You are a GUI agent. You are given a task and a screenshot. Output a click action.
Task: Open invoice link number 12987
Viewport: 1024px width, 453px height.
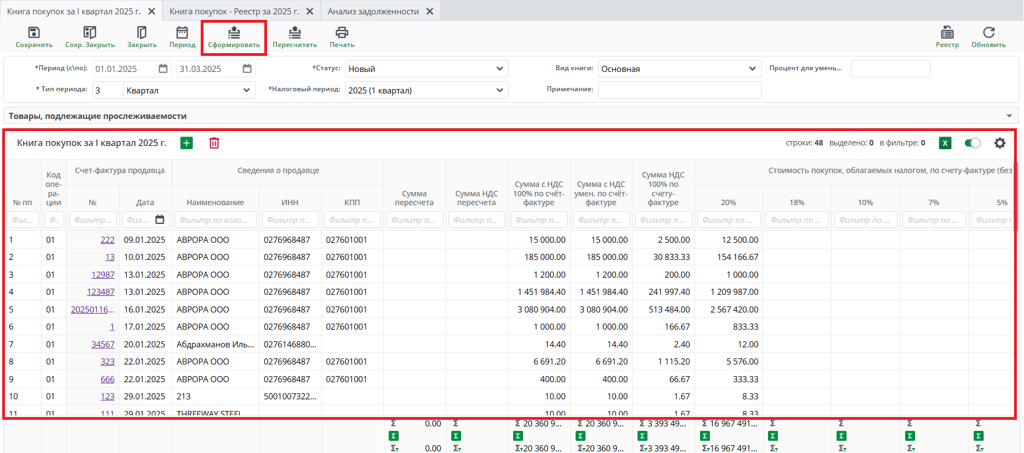tap(103, 275)
